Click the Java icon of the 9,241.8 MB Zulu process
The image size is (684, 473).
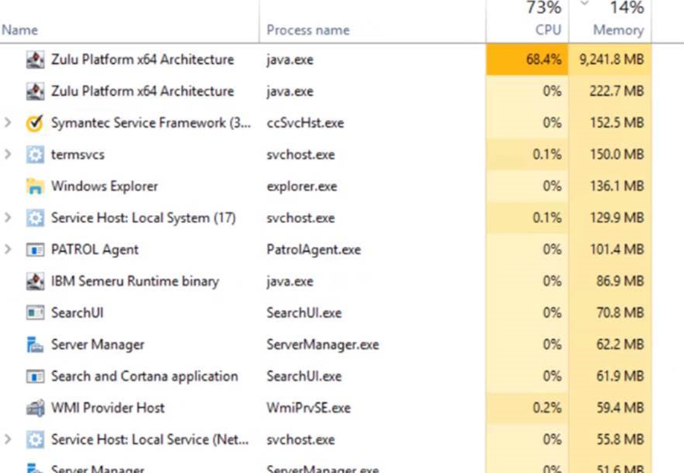[35, 59]
